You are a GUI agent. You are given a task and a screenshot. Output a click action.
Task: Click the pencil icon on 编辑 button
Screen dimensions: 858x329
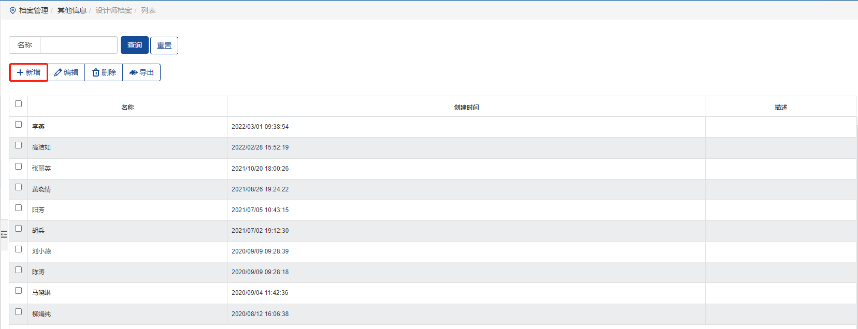(x=58, y=72)
